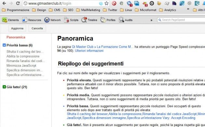The image size is (205, 127).
Task: Open the Elements panel icon
Action: (x=5, y=20)
